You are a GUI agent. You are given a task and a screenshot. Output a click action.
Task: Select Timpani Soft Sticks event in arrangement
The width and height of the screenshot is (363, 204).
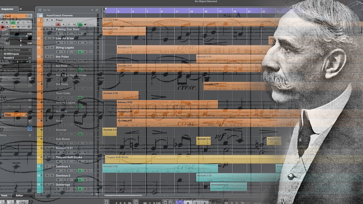click(196, 159)
